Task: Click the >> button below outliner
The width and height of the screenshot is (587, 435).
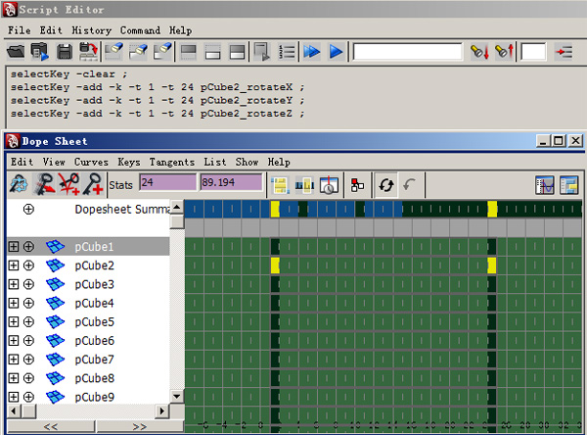Action: click(x=140, y=426)
